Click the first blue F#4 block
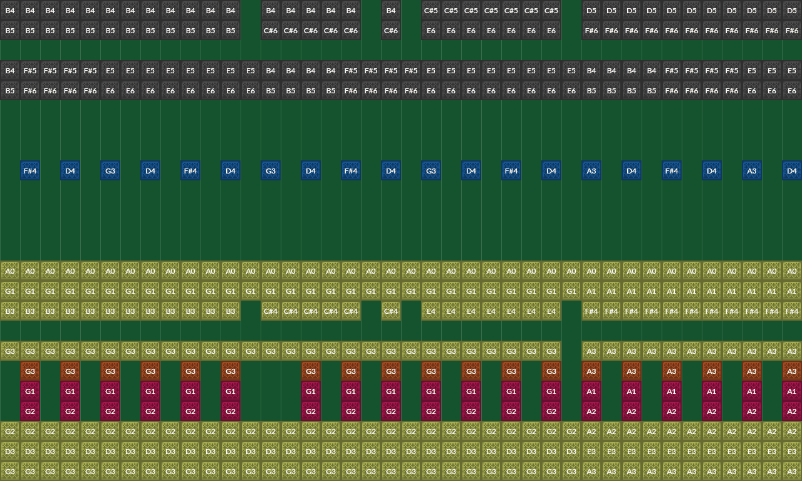 tap(30, 171)
